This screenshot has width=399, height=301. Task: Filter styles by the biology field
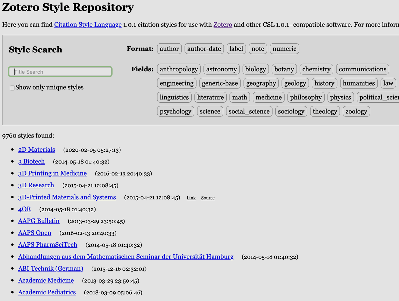click(x=255, y=69)
